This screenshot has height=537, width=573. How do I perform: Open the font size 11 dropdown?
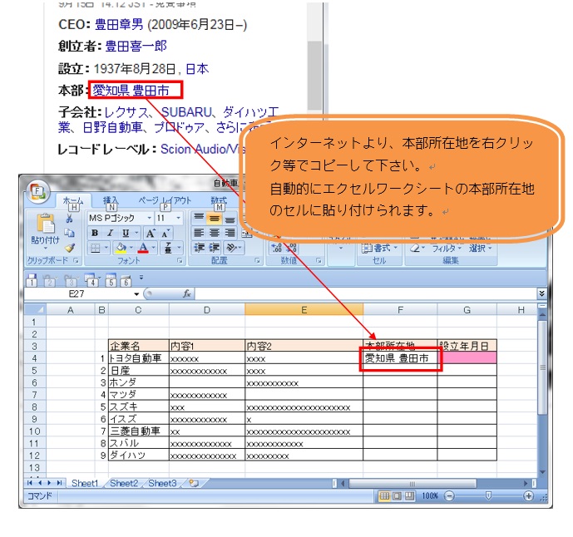click(x=178, y=218)
